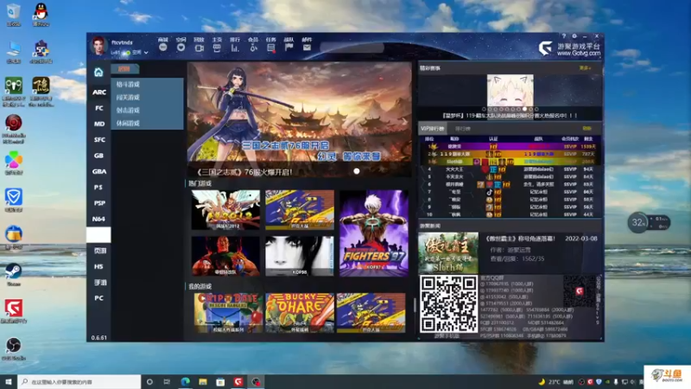Click the large QR code image
691x389 pixels.
point(448,304)
